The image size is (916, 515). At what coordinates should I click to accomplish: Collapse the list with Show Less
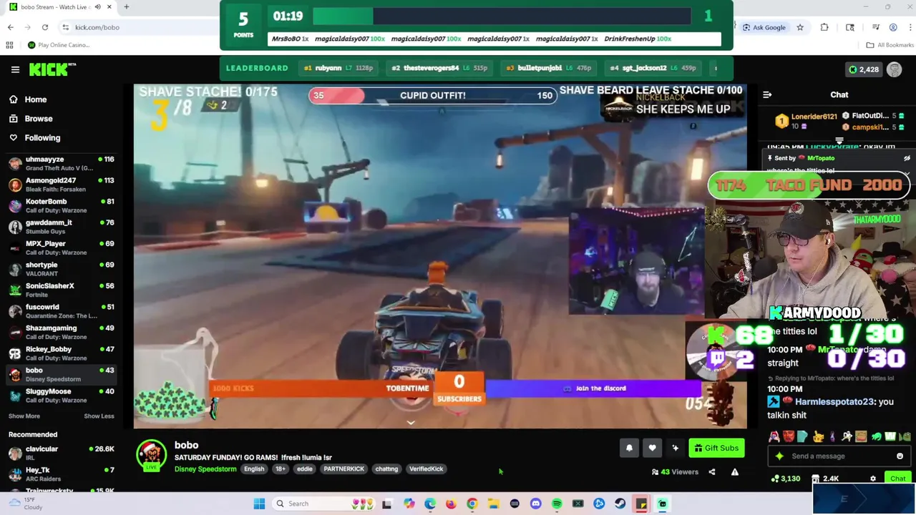point(99,416)
